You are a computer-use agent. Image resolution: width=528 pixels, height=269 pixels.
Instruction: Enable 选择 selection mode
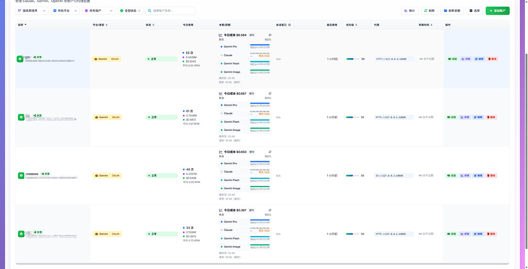475,11
